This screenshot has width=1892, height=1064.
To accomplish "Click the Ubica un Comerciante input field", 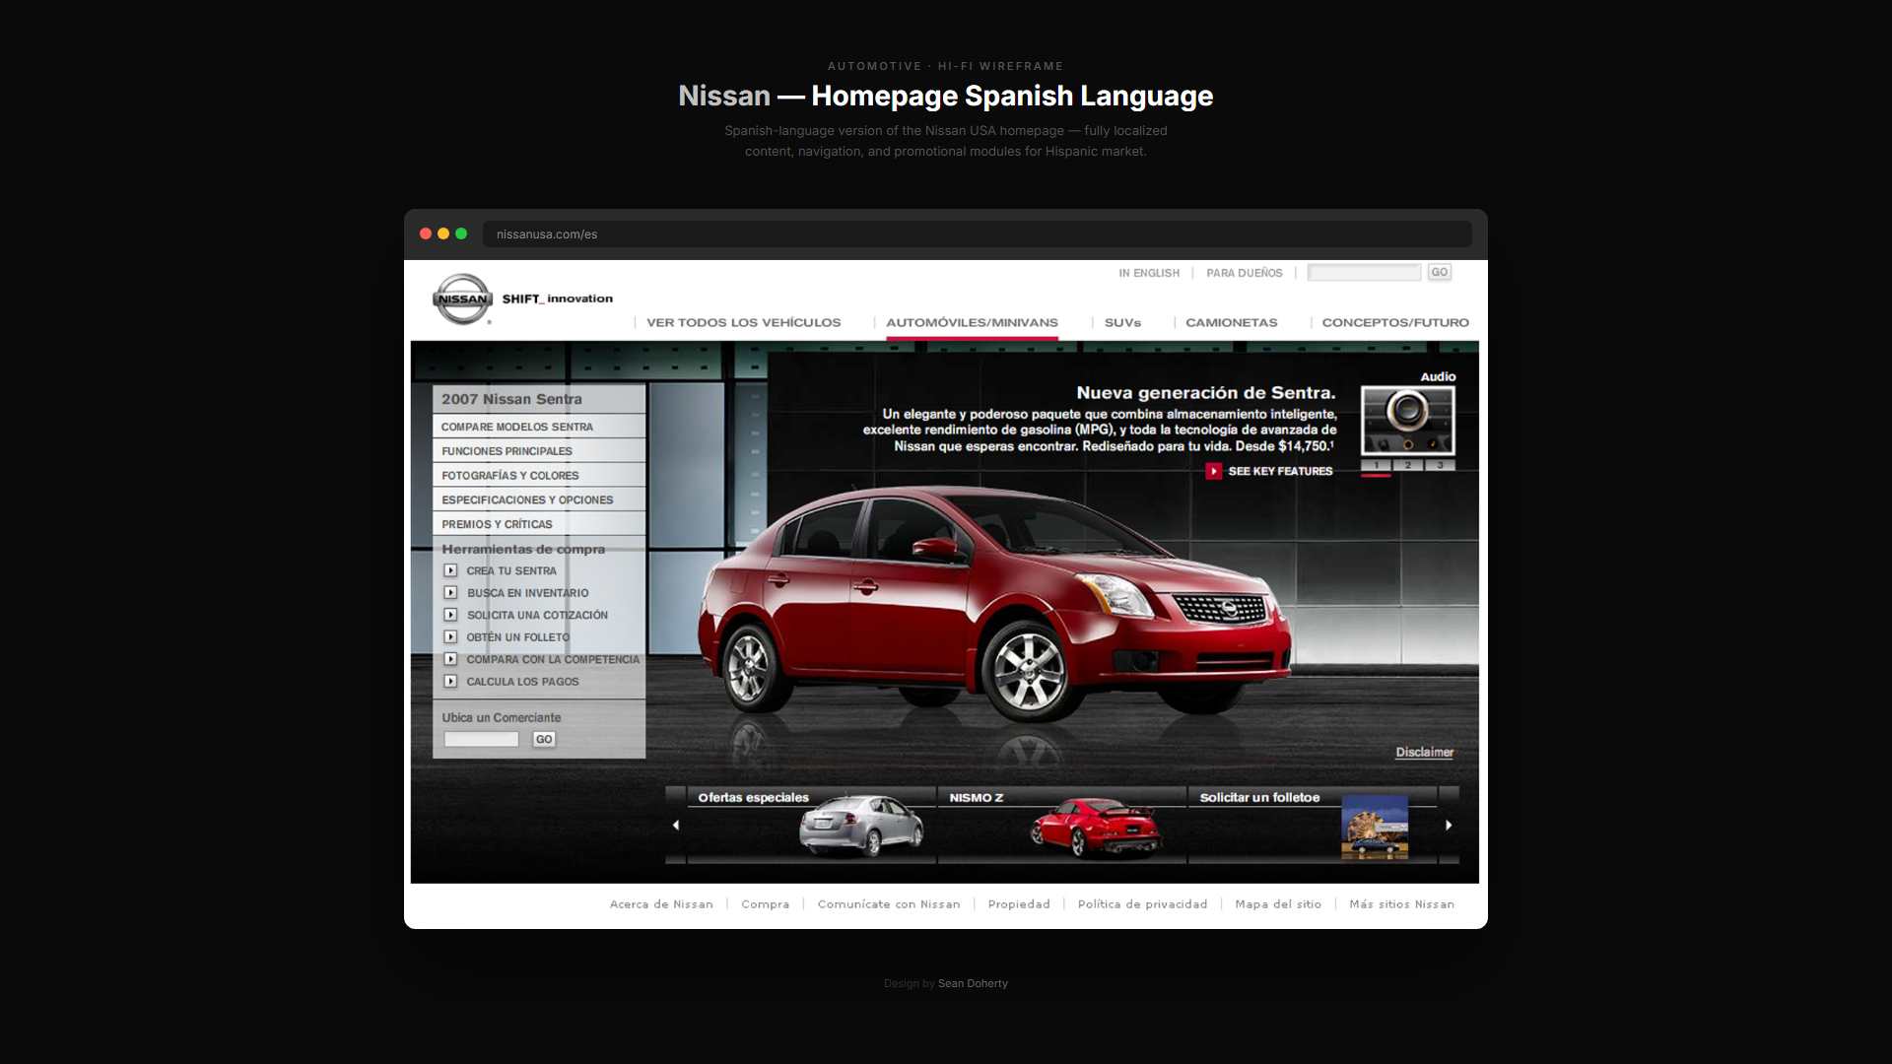I will click(x=480, y=739).
